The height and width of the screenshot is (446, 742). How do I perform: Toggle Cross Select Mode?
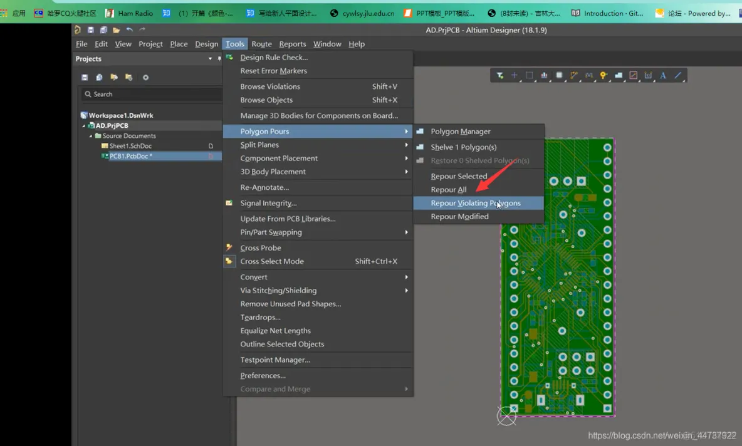318,261
